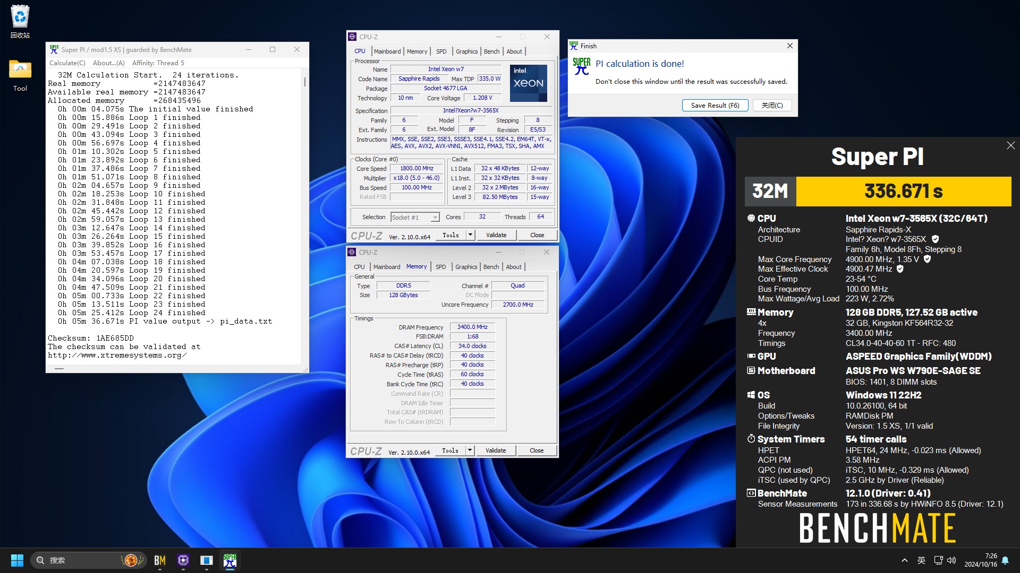Click Close button in lower CPU-Z
1020x573 pixels.
[x=537, y=450]
